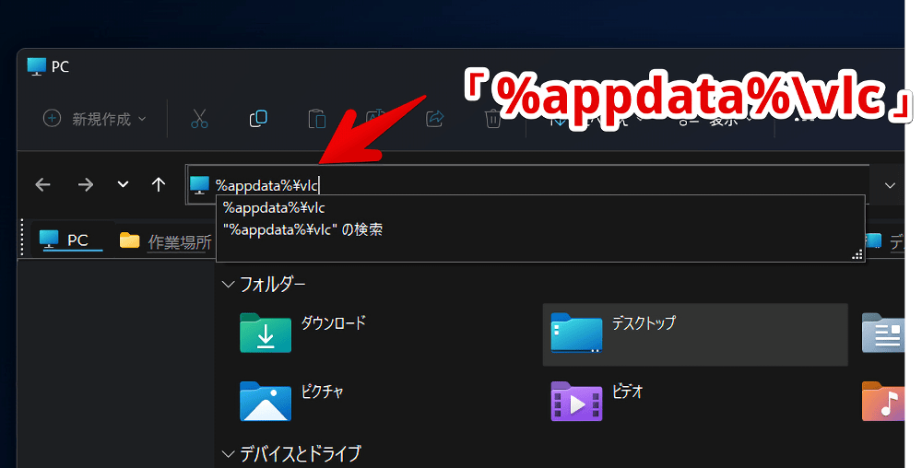Viewport: 922px width, 468px height.
Task: Go up one folder level
Action: pyautogui.click(x=159, y=185)
